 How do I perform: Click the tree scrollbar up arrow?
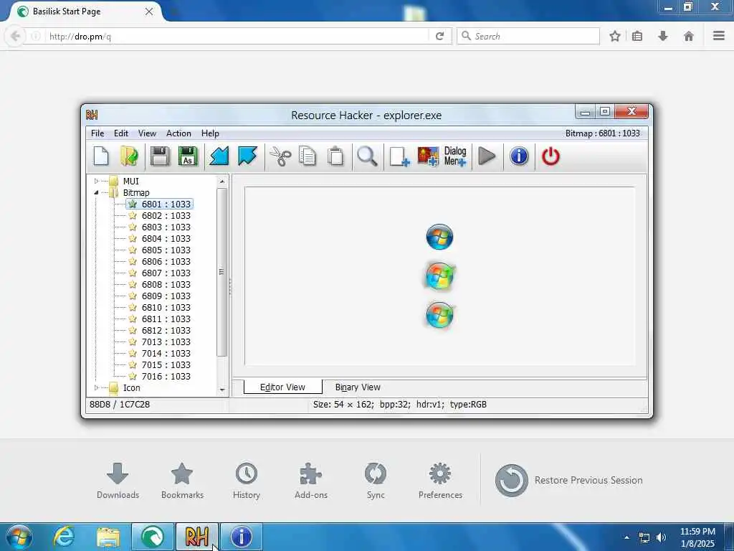click(222, 181)
